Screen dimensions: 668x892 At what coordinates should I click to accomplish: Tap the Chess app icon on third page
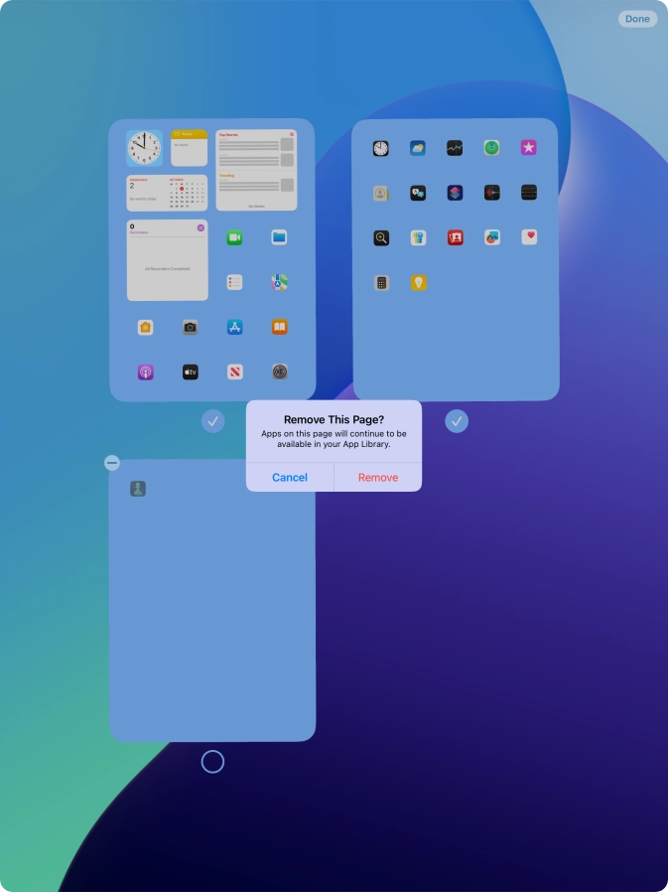[x=138, y=489]
